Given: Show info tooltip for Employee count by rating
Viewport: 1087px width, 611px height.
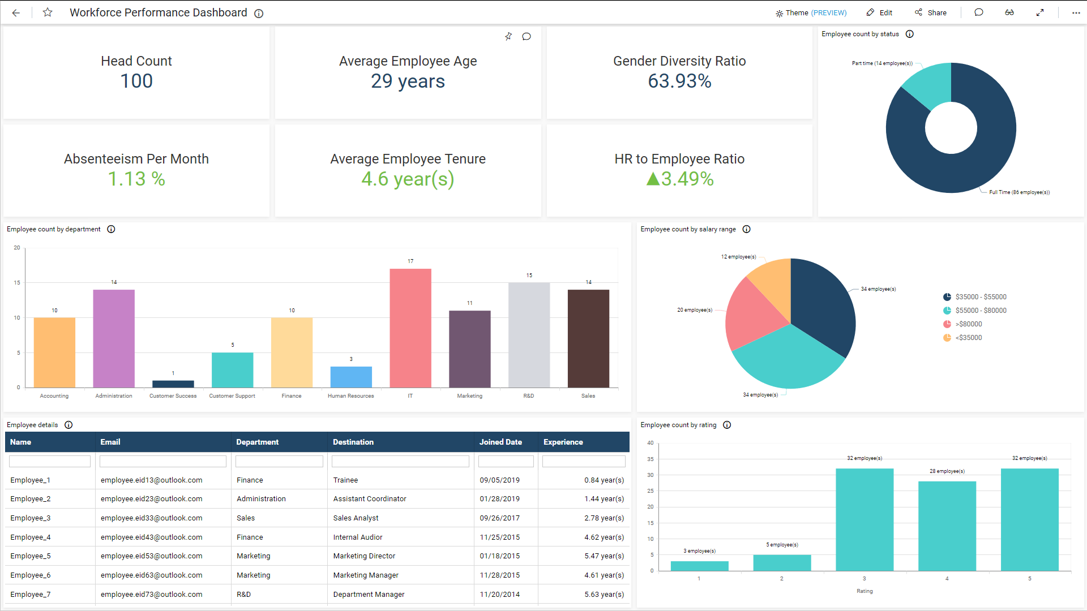Looking at the screenshot, I should click(727, 425).
